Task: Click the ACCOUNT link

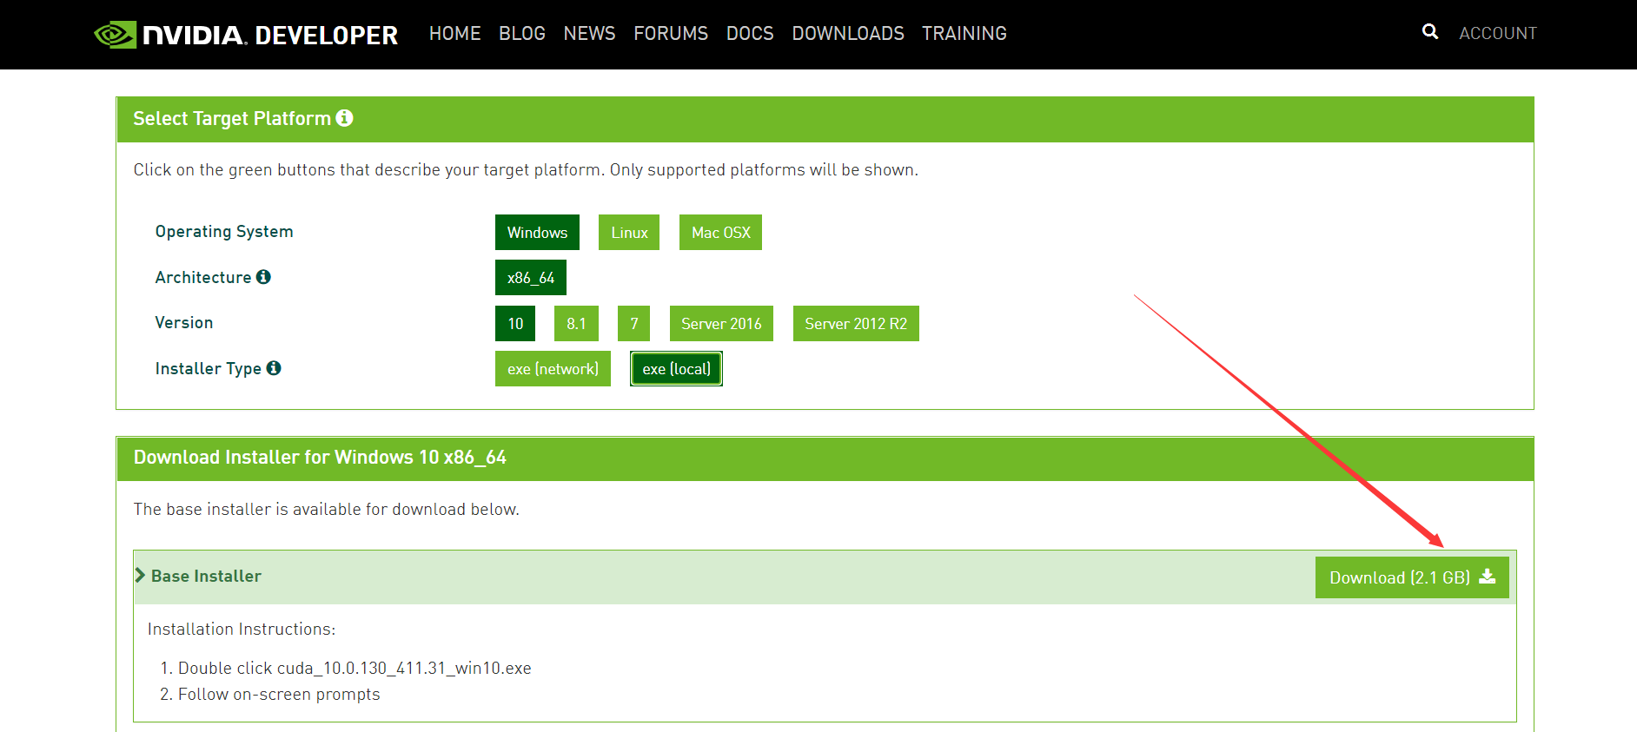Action: pyautogui.click(x=1498, y=34)
